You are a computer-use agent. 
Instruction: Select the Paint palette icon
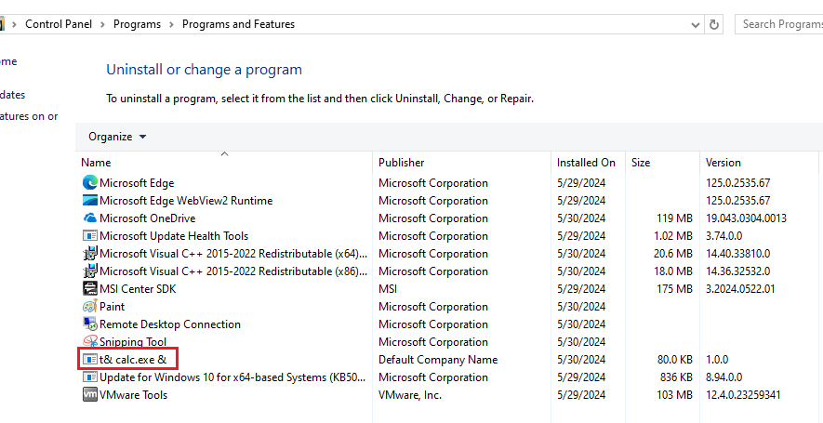point(90,307)
